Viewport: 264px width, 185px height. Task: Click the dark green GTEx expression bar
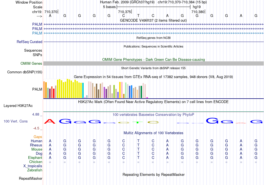point(141,92)
